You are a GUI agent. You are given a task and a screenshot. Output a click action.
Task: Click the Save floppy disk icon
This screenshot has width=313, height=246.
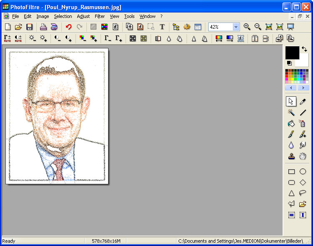click(x=29, y=27)
